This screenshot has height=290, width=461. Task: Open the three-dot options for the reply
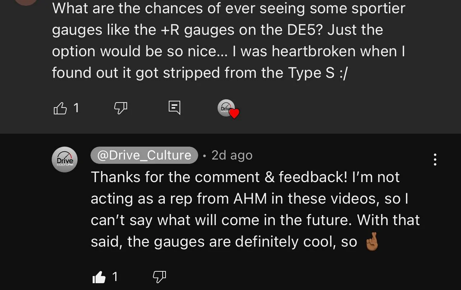(435, 160)
